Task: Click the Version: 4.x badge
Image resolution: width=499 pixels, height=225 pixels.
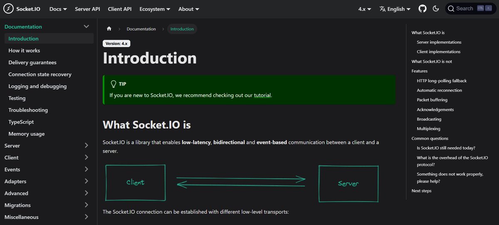Action: pyautogui.click(x=116, y=43)
